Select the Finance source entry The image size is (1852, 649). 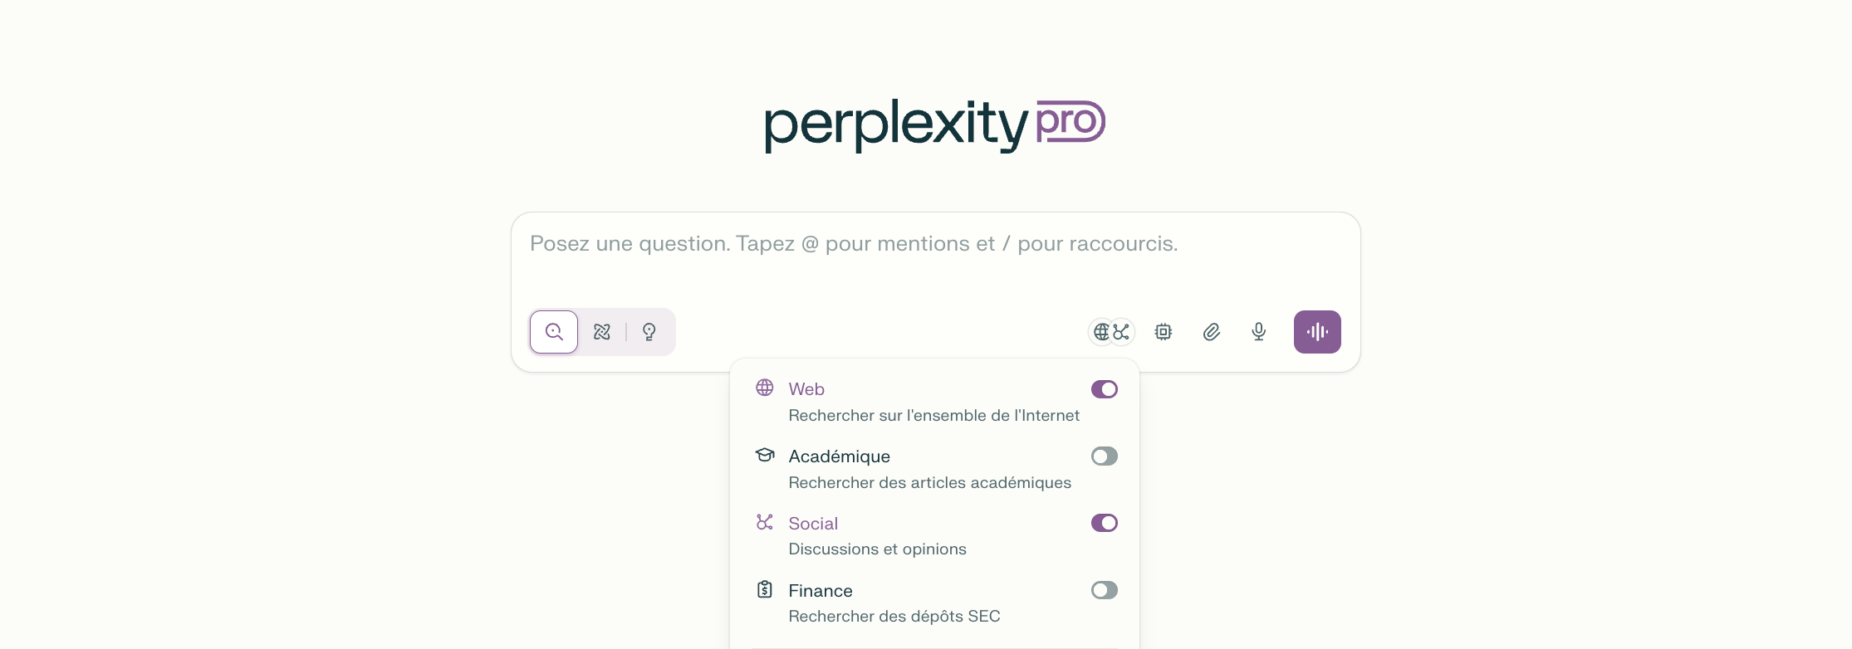coord(821,590)
